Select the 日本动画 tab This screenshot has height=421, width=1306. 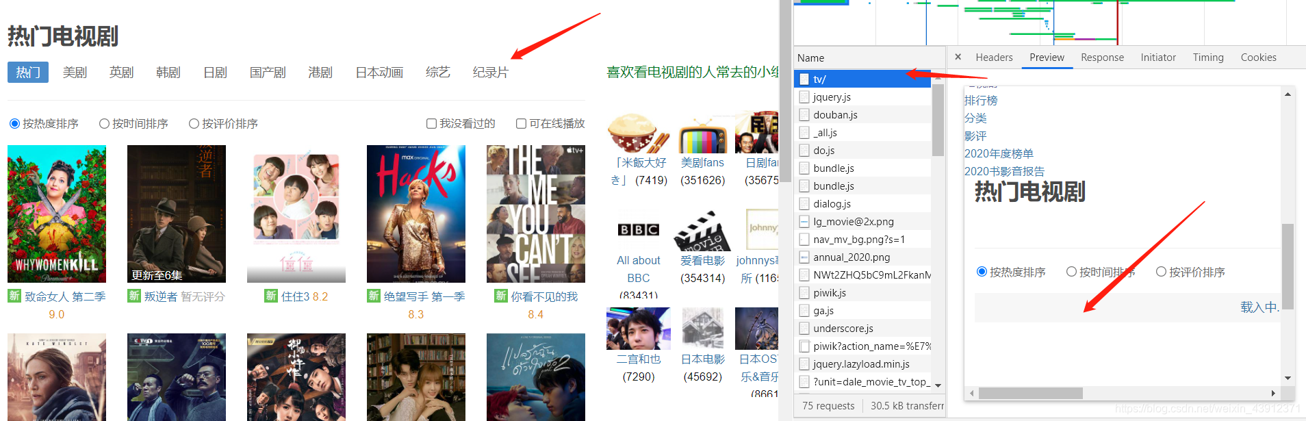[379, 72]
